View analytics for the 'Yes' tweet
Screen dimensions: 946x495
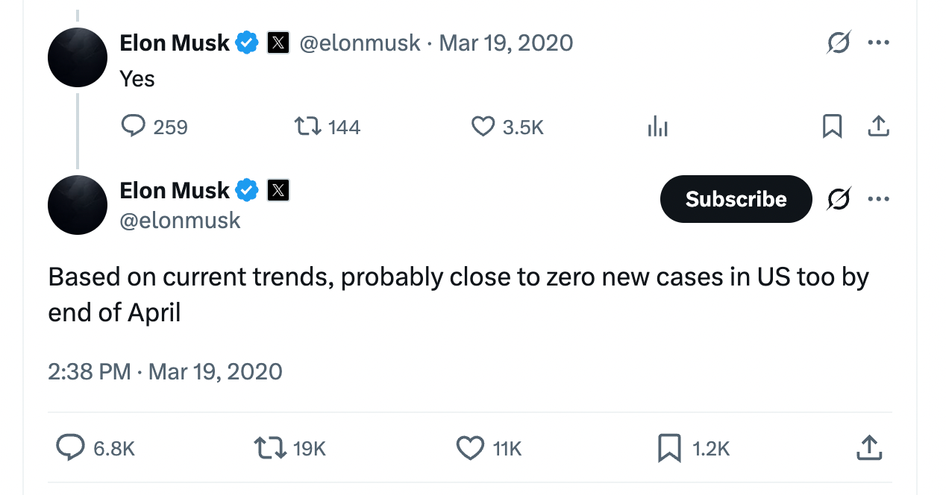[657, 127]
